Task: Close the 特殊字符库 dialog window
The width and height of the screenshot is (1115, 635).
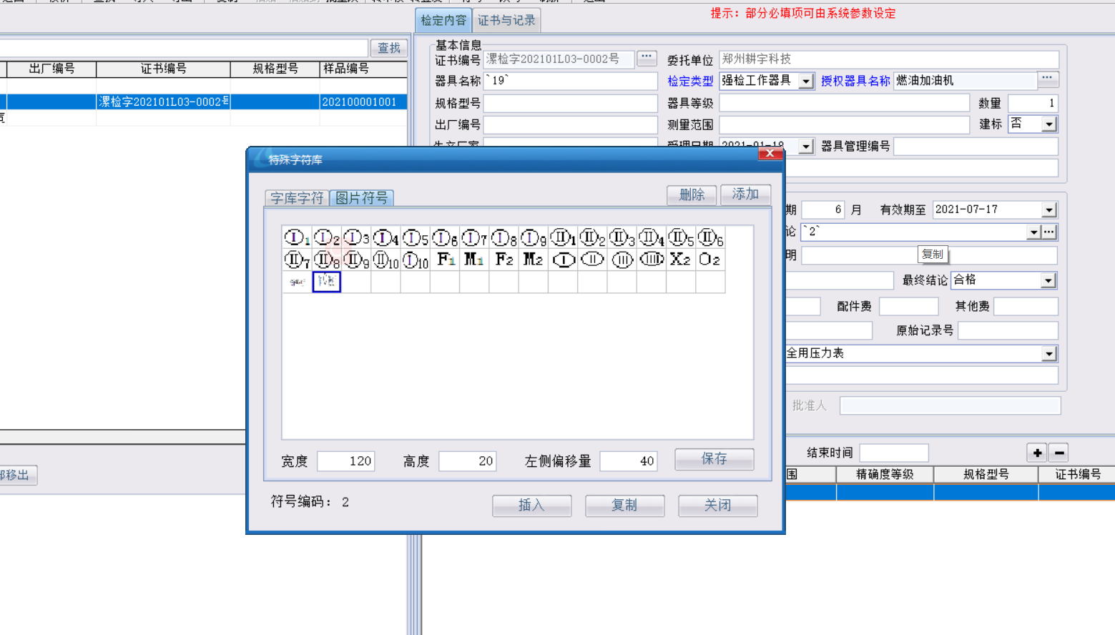Action: (770, 153)
